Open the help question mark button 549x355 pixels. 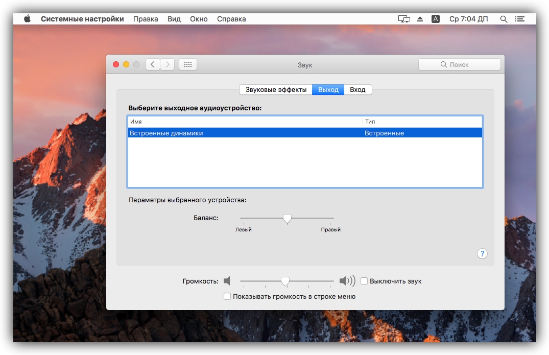pyautogui.click(x=482, y=254)
